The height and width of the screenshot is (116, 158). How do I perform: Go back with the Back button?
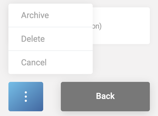[x=105, y=96]
